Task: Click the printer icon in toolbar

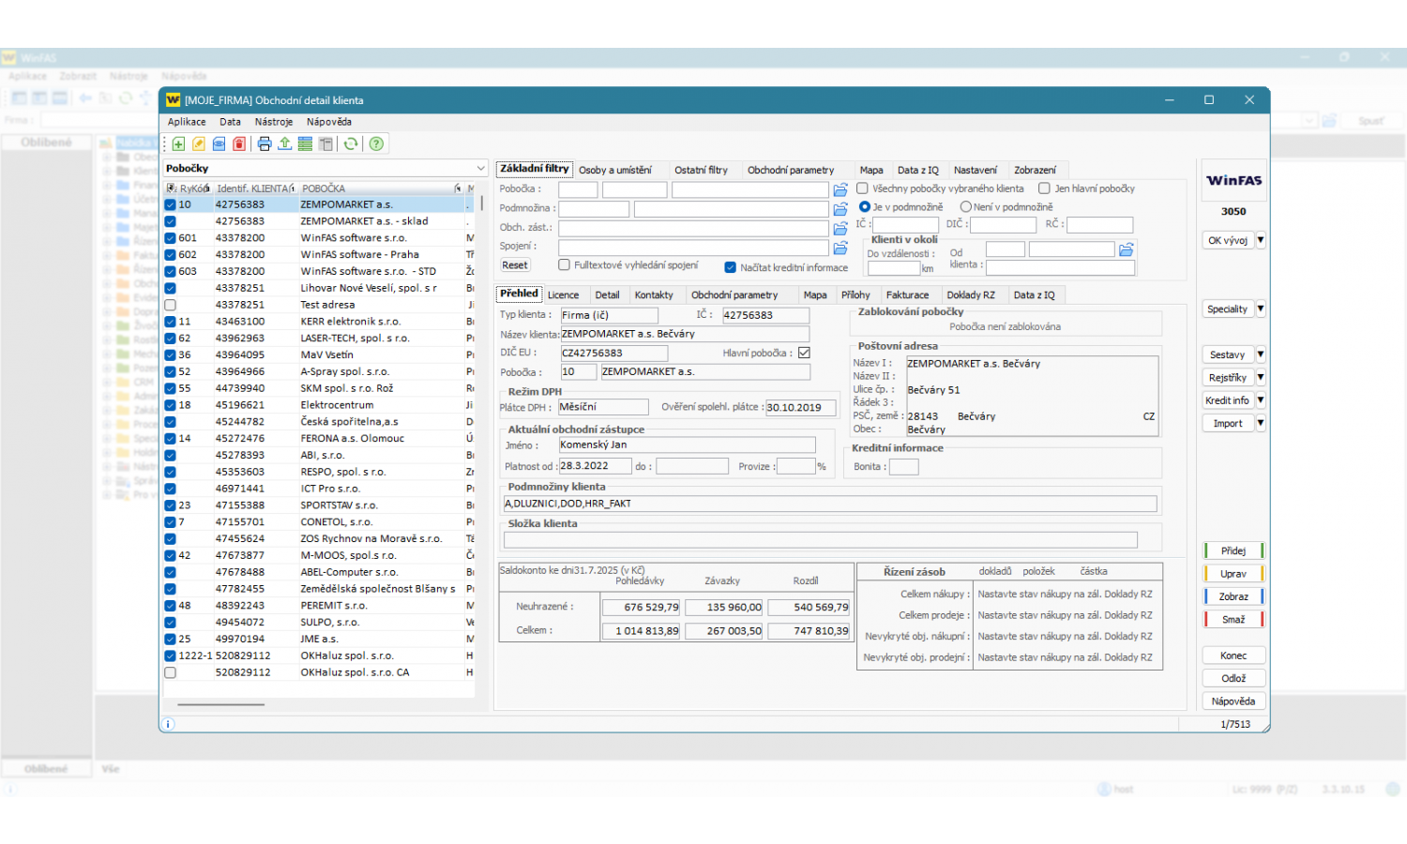Action: point(265,144)
